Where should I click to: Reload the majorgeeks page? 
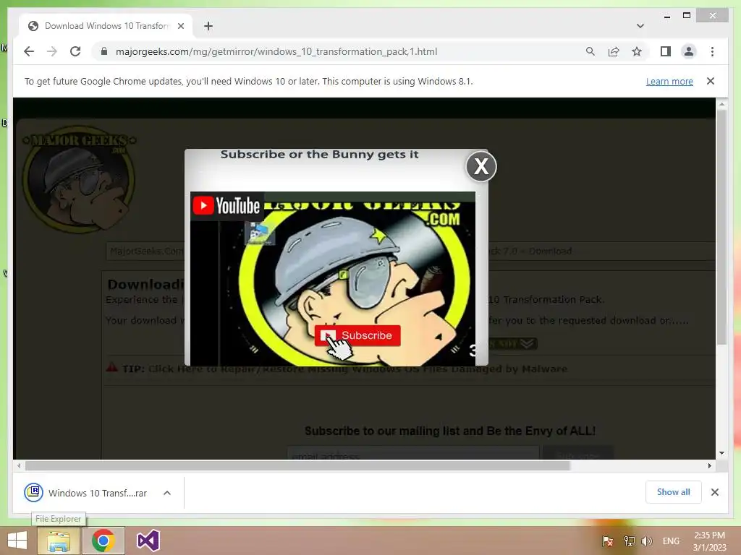(75, 51)
